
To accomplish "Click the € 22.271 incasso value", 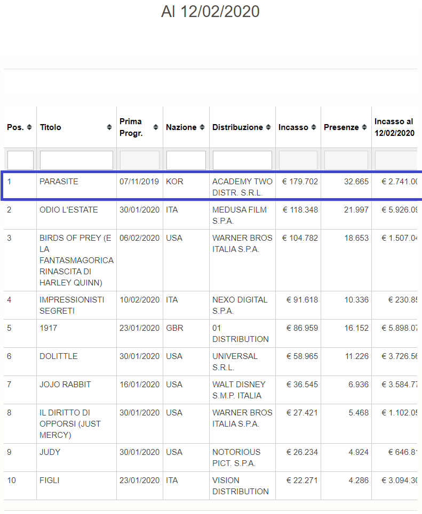I will (x=302, y=480).
